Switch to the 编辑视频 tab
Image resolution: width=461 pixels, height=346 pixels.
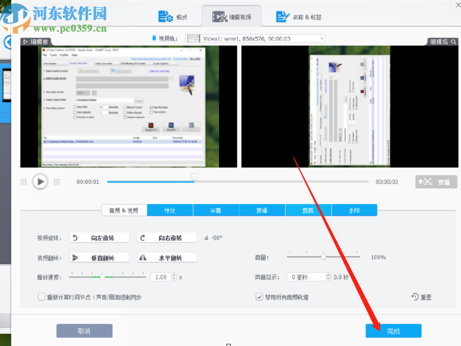tap(232, 17)
